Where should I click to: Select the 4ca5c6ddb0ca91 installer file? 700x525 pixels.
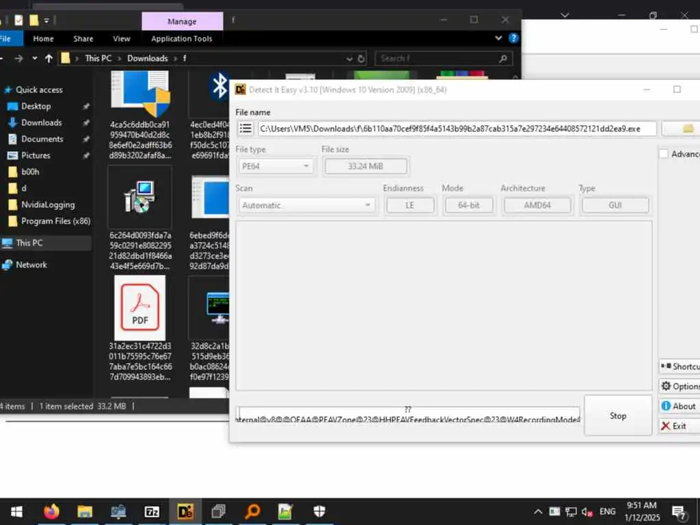tap(140, 115)
